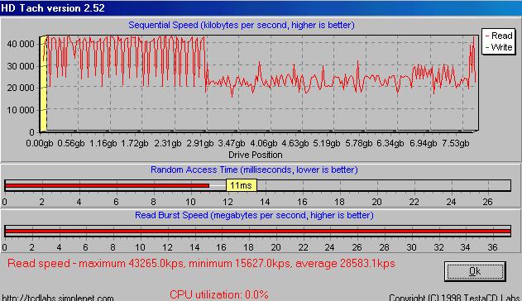Click the 4.06gb drive position label

(x=264, y=143)
